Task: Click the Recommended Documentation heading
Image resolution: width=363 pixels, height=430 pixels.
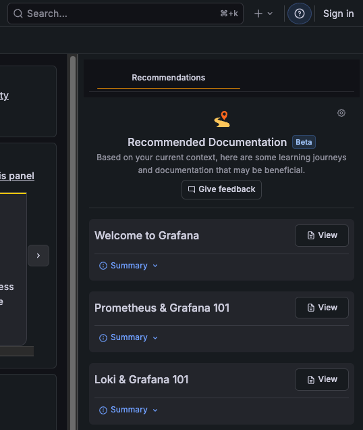Action: [207, 143]
